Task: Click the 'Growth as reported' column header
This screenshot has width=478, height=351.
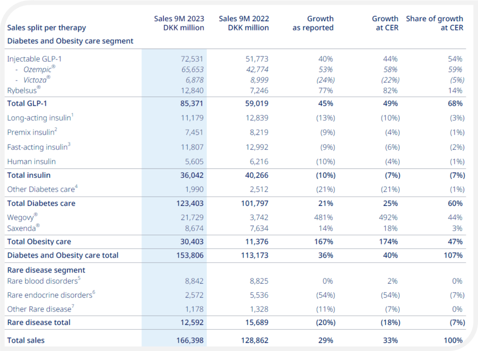Action: [x=313, y=23]
